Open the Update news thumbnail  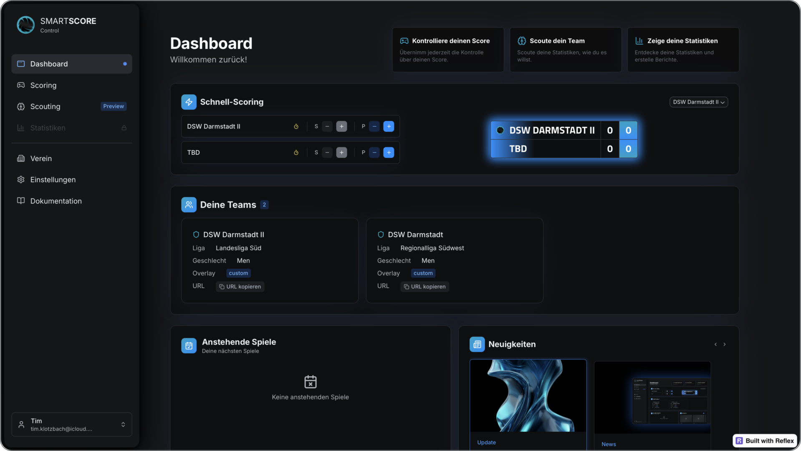point(528,396)
